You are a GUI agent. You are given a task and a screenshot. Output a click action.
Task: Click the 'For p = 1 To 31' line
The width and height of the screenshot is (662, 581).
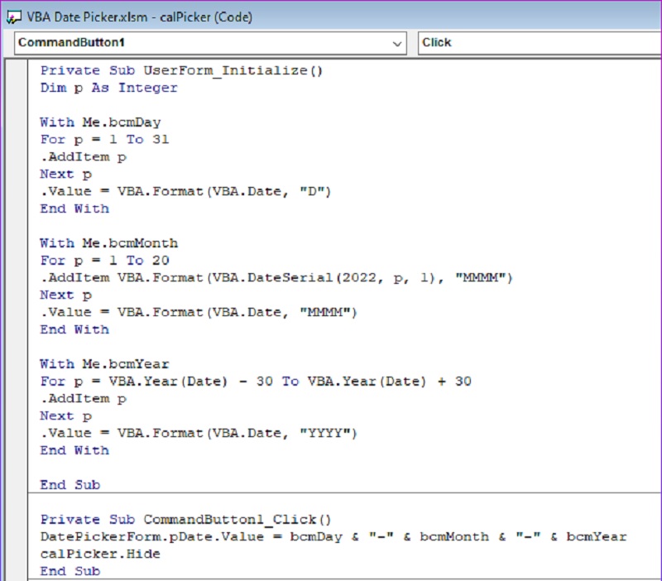[x=104, y=140]
